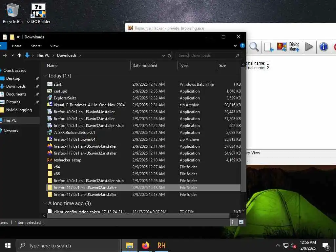336x252 pixels.
Task: Select Network in the navigation pane
Action: 11,131
